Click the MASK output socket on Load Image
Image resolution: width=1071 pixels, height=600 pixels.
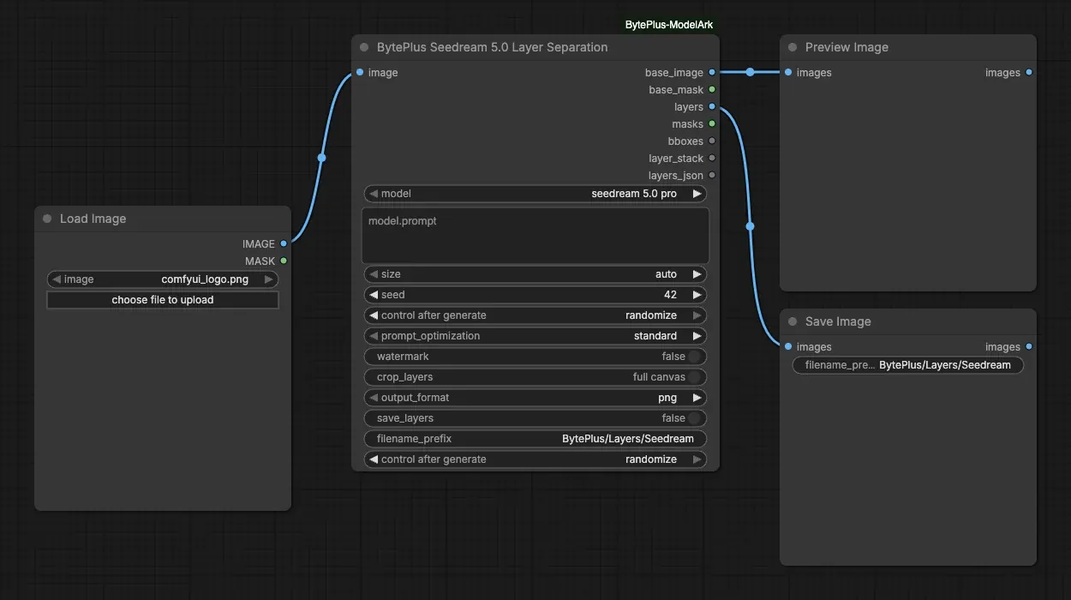(x=284, y=261)
